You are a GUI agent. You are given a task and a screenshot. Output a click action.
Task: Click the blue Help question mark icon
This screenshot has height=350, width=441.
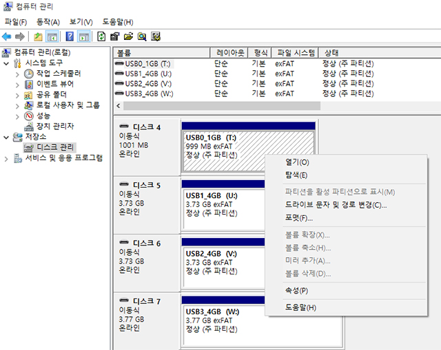pos(70,36)
